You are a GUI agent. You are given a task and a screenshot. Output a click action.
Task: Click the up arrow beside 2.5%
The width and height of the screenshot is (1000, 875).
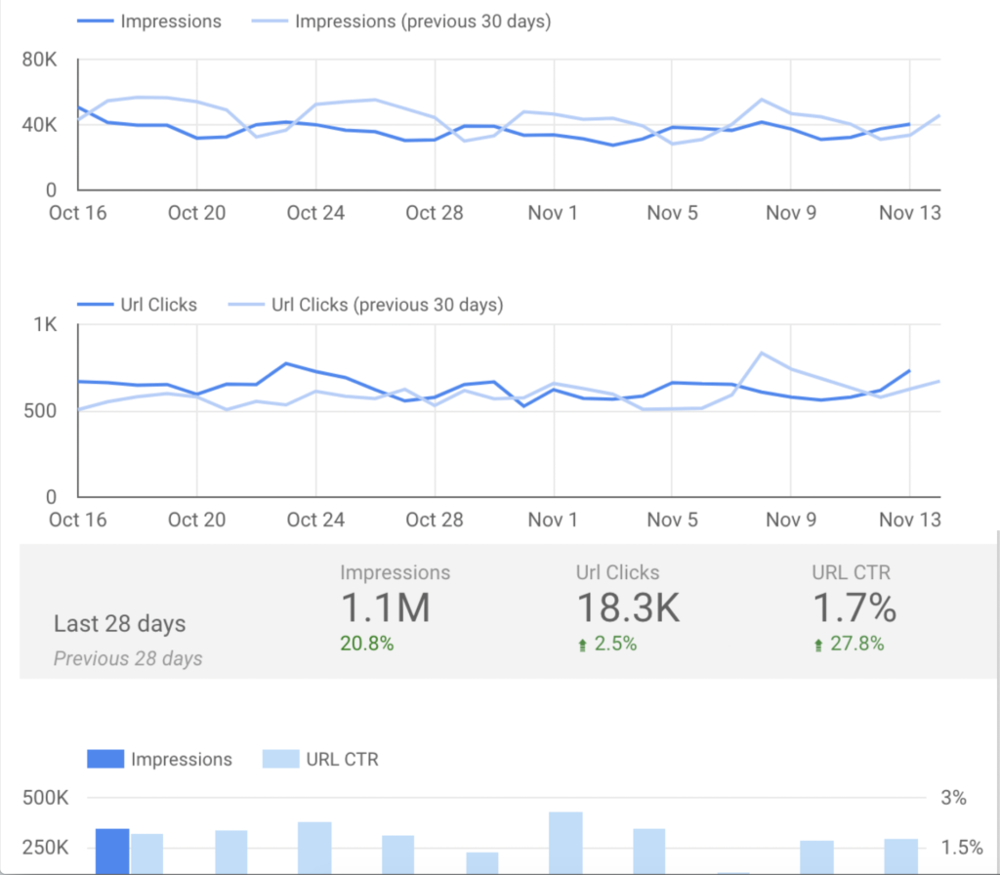582,646
